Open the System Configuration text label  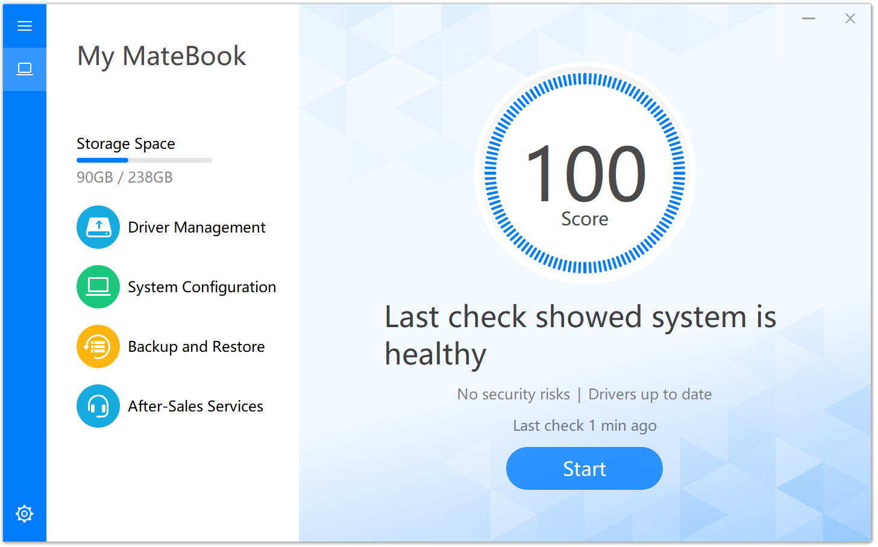202,287
